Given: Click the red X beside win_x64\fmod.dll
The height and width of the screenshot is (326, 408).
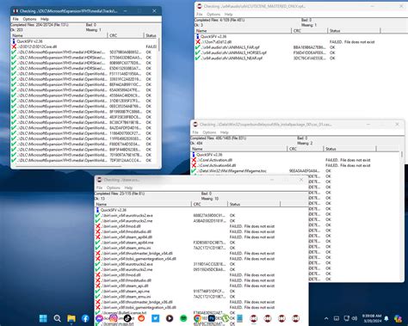Looking at the screenshot, I should click(x=98, y=226).
